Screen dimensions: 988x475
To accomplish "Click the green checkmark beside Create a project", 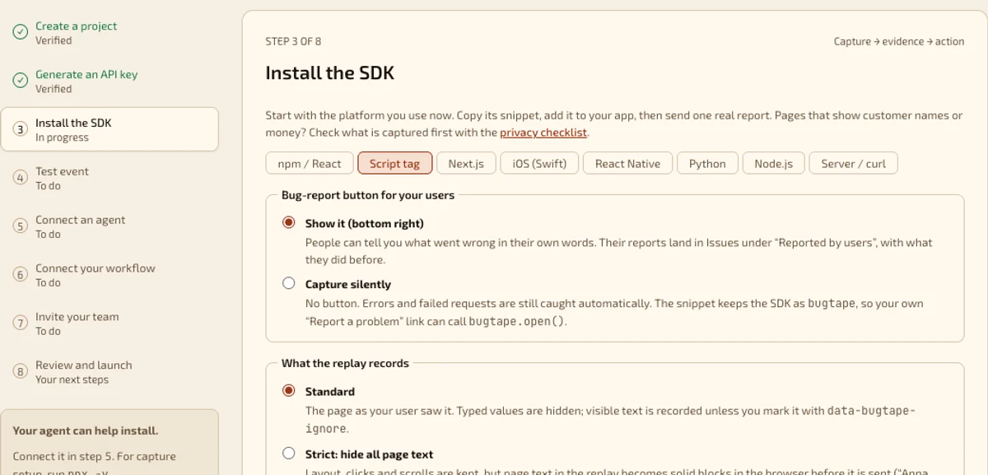I will point(21,32).
